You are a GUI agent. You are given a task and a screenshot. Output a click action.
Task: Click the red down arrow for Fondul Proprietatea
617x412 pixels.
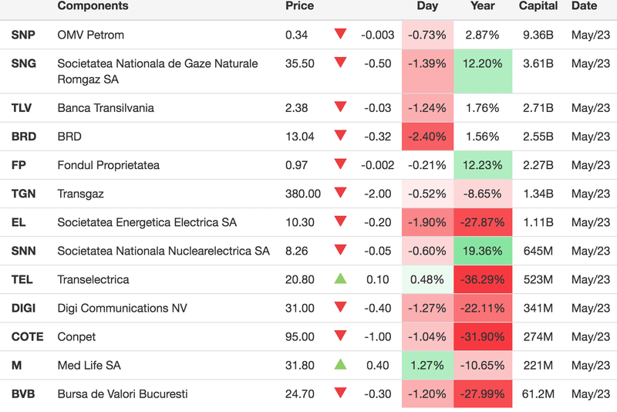coord(340,164)
